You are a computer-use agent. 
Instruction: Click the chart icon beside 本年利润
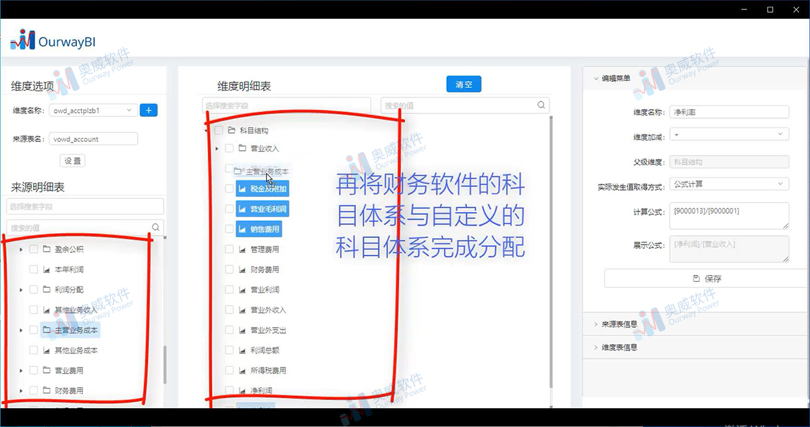[47, 270]
